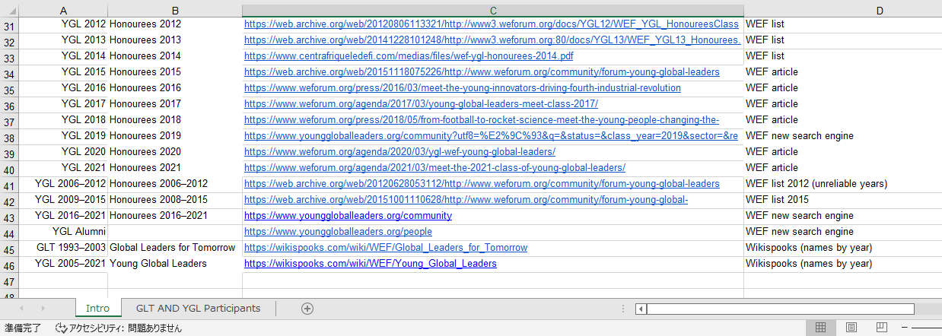
Task: Select cell 'YGL Alumni'
Action: click(62, 232)
